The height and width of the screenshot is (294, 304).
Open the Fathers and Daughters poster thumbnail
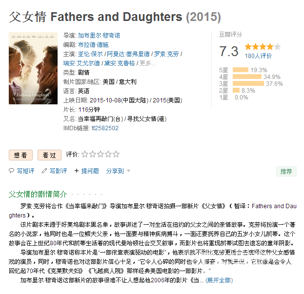(x=33, y=68)
